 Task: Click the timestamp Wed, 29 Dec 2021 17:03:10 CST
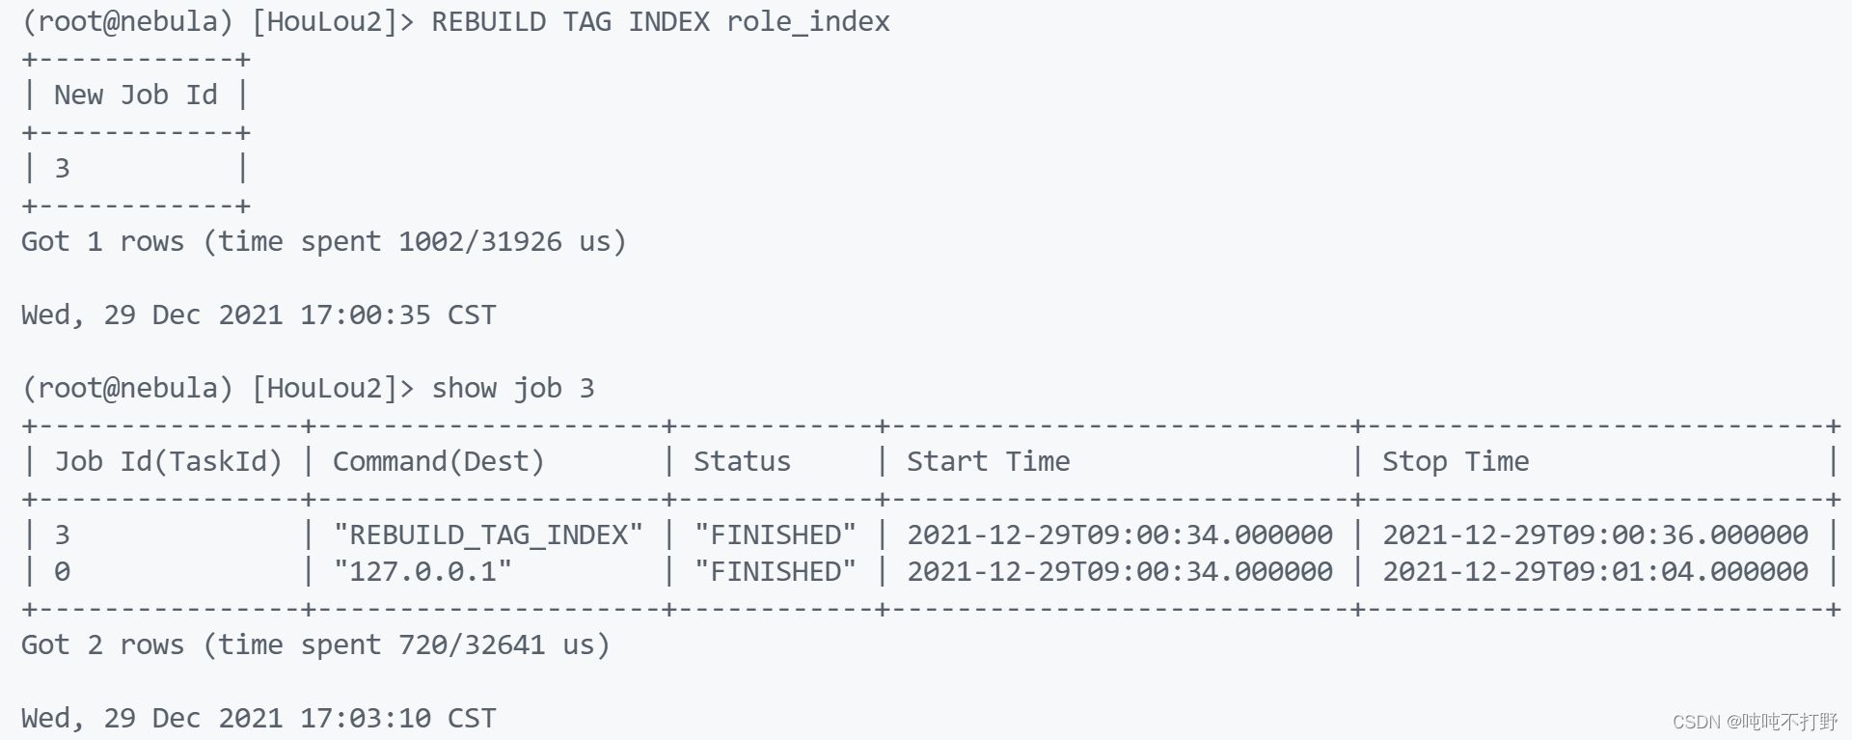pyautogui.click(x=259, y=718)
